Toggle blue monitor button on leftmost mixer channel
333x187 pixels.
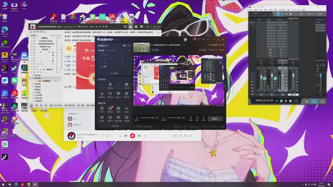264,78
